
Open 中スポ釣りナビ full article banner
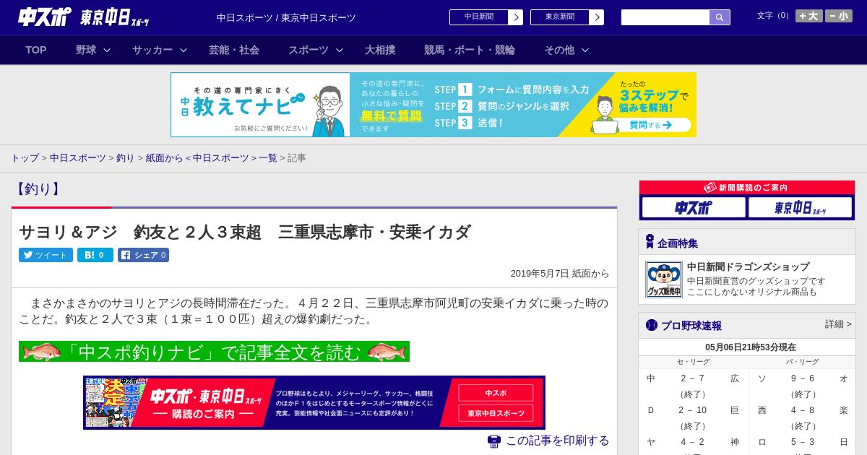coord(214,352)
